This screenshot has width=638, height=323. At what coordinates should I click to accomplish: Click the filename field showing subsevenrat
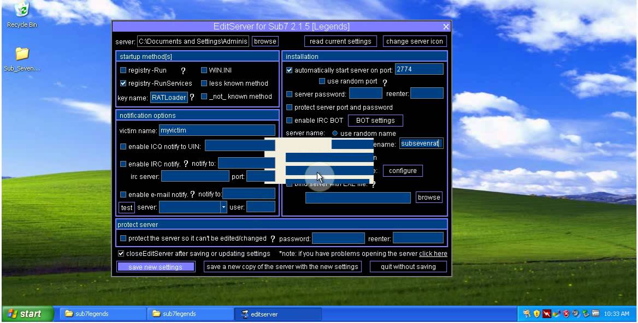coord(421,143)
